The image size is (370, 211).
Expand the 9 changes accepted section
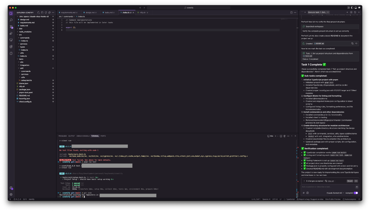click(304, 181)
